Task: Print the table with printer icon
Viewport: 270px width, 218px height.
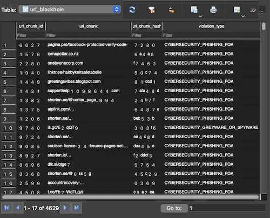Action: tap(213, 10)
